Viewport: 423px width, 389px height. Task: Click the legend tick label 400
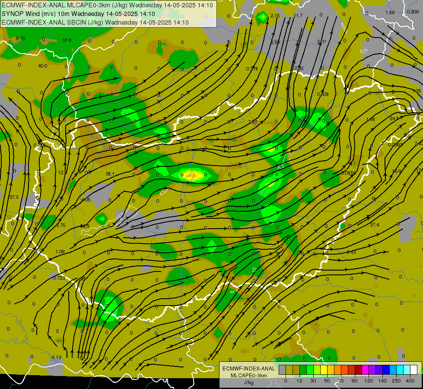pyautogui.click(x=410, y=381)
